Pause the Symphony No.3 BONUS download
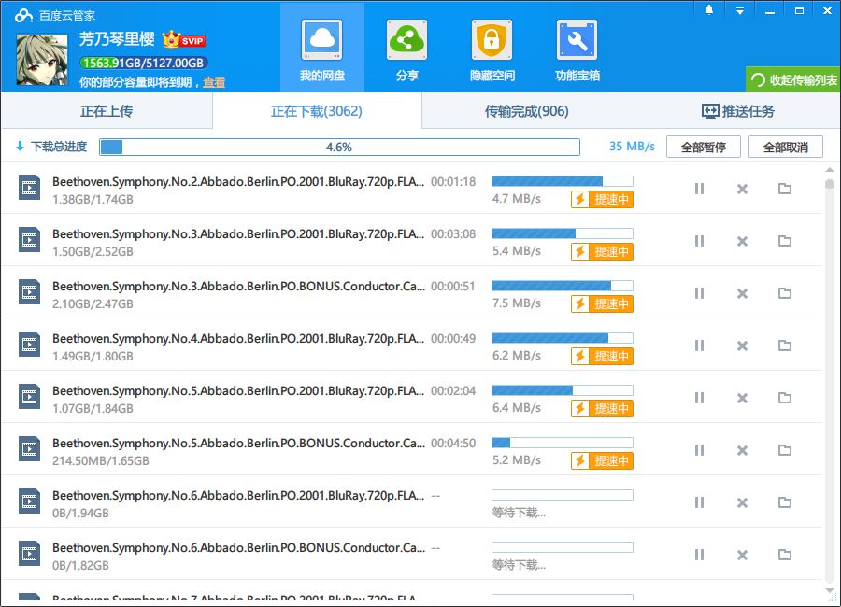Screen dimensions: 841x607 (x=699, y=293)
